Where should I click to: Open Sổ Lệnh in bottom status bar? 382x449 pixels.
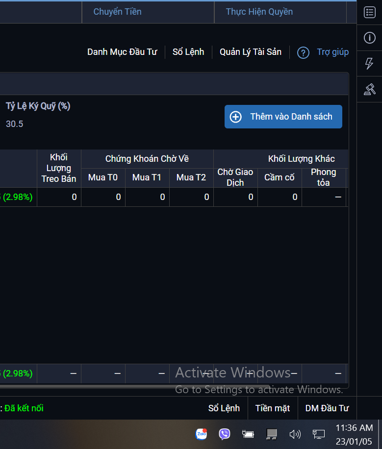click(224, 408)
